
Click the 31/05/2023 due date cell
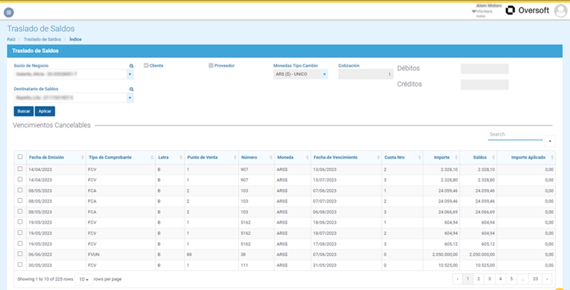346,265
